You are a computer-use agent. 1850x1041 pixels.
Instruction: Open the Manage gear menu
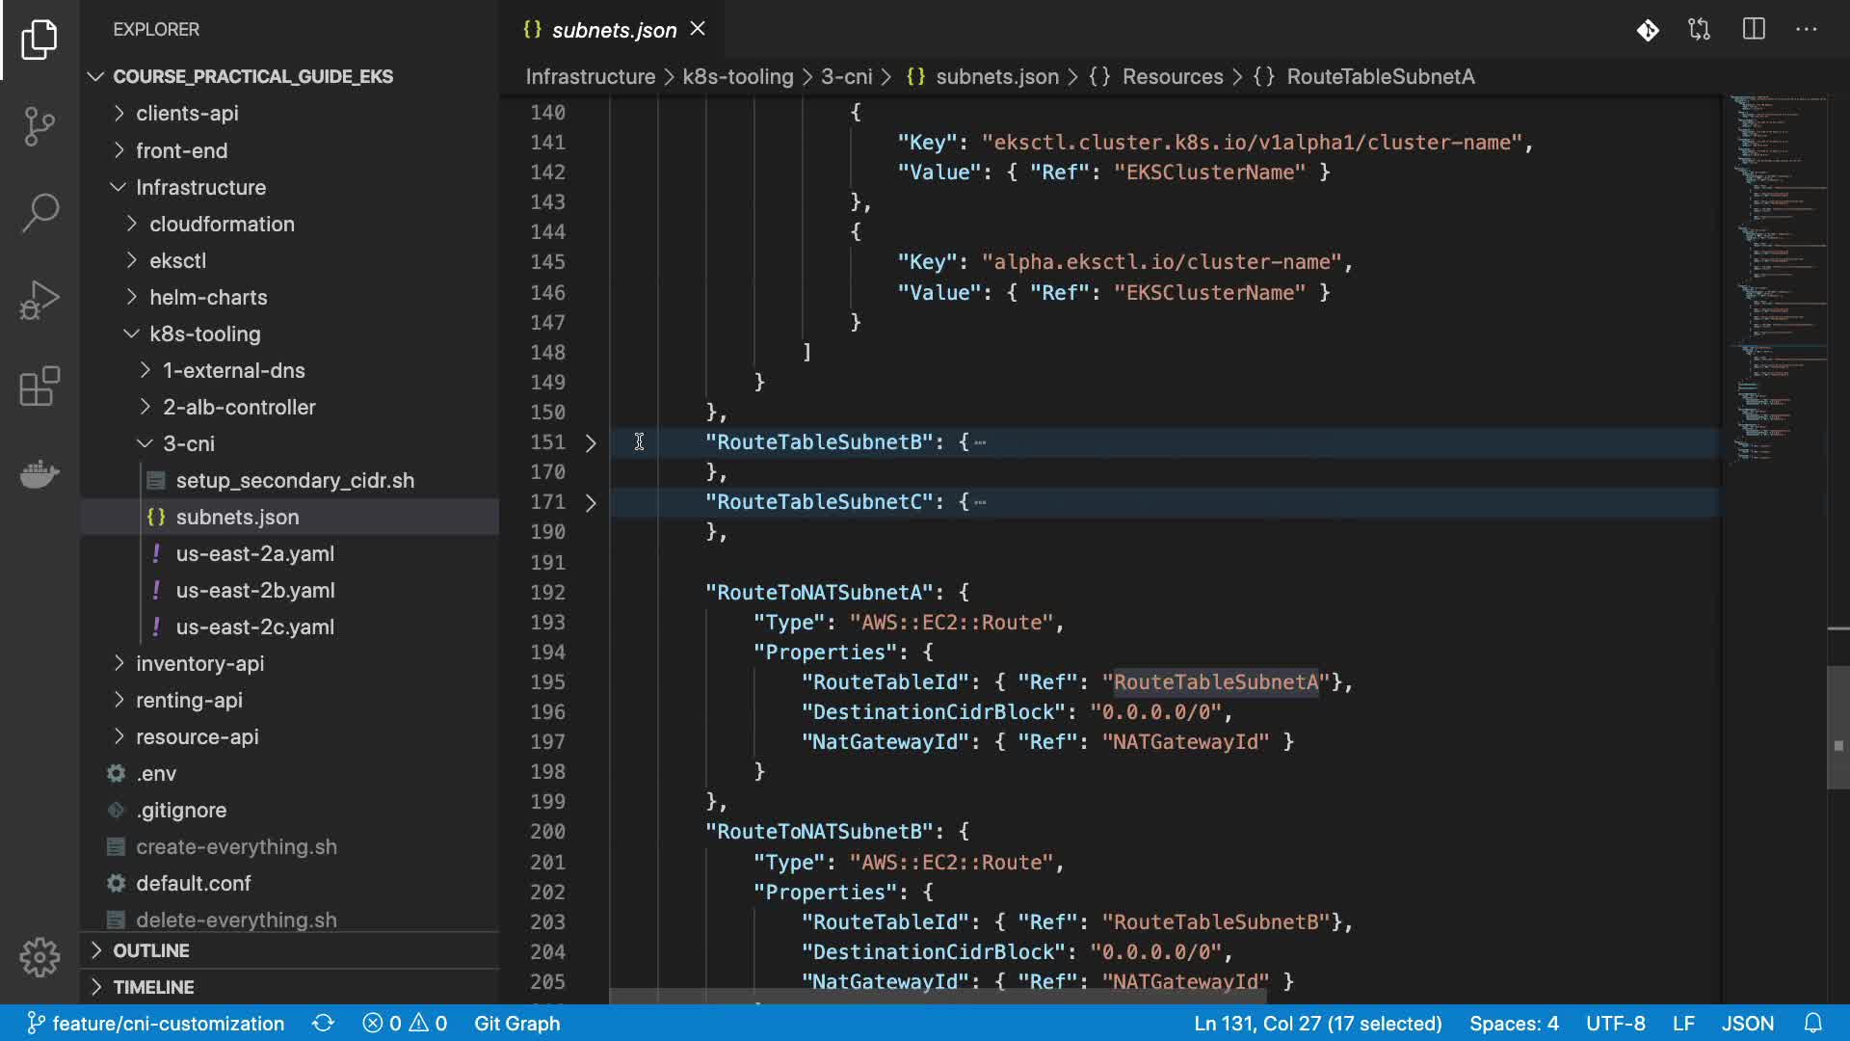click(x=40, y=957)
